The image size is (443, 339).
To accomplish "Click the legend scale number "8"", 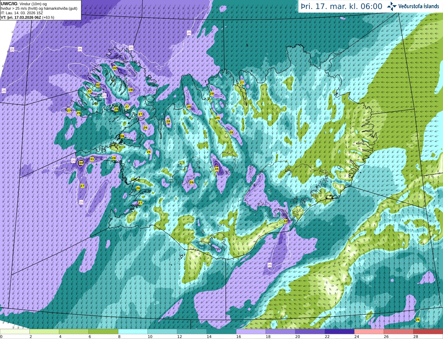I will (119, 337).
